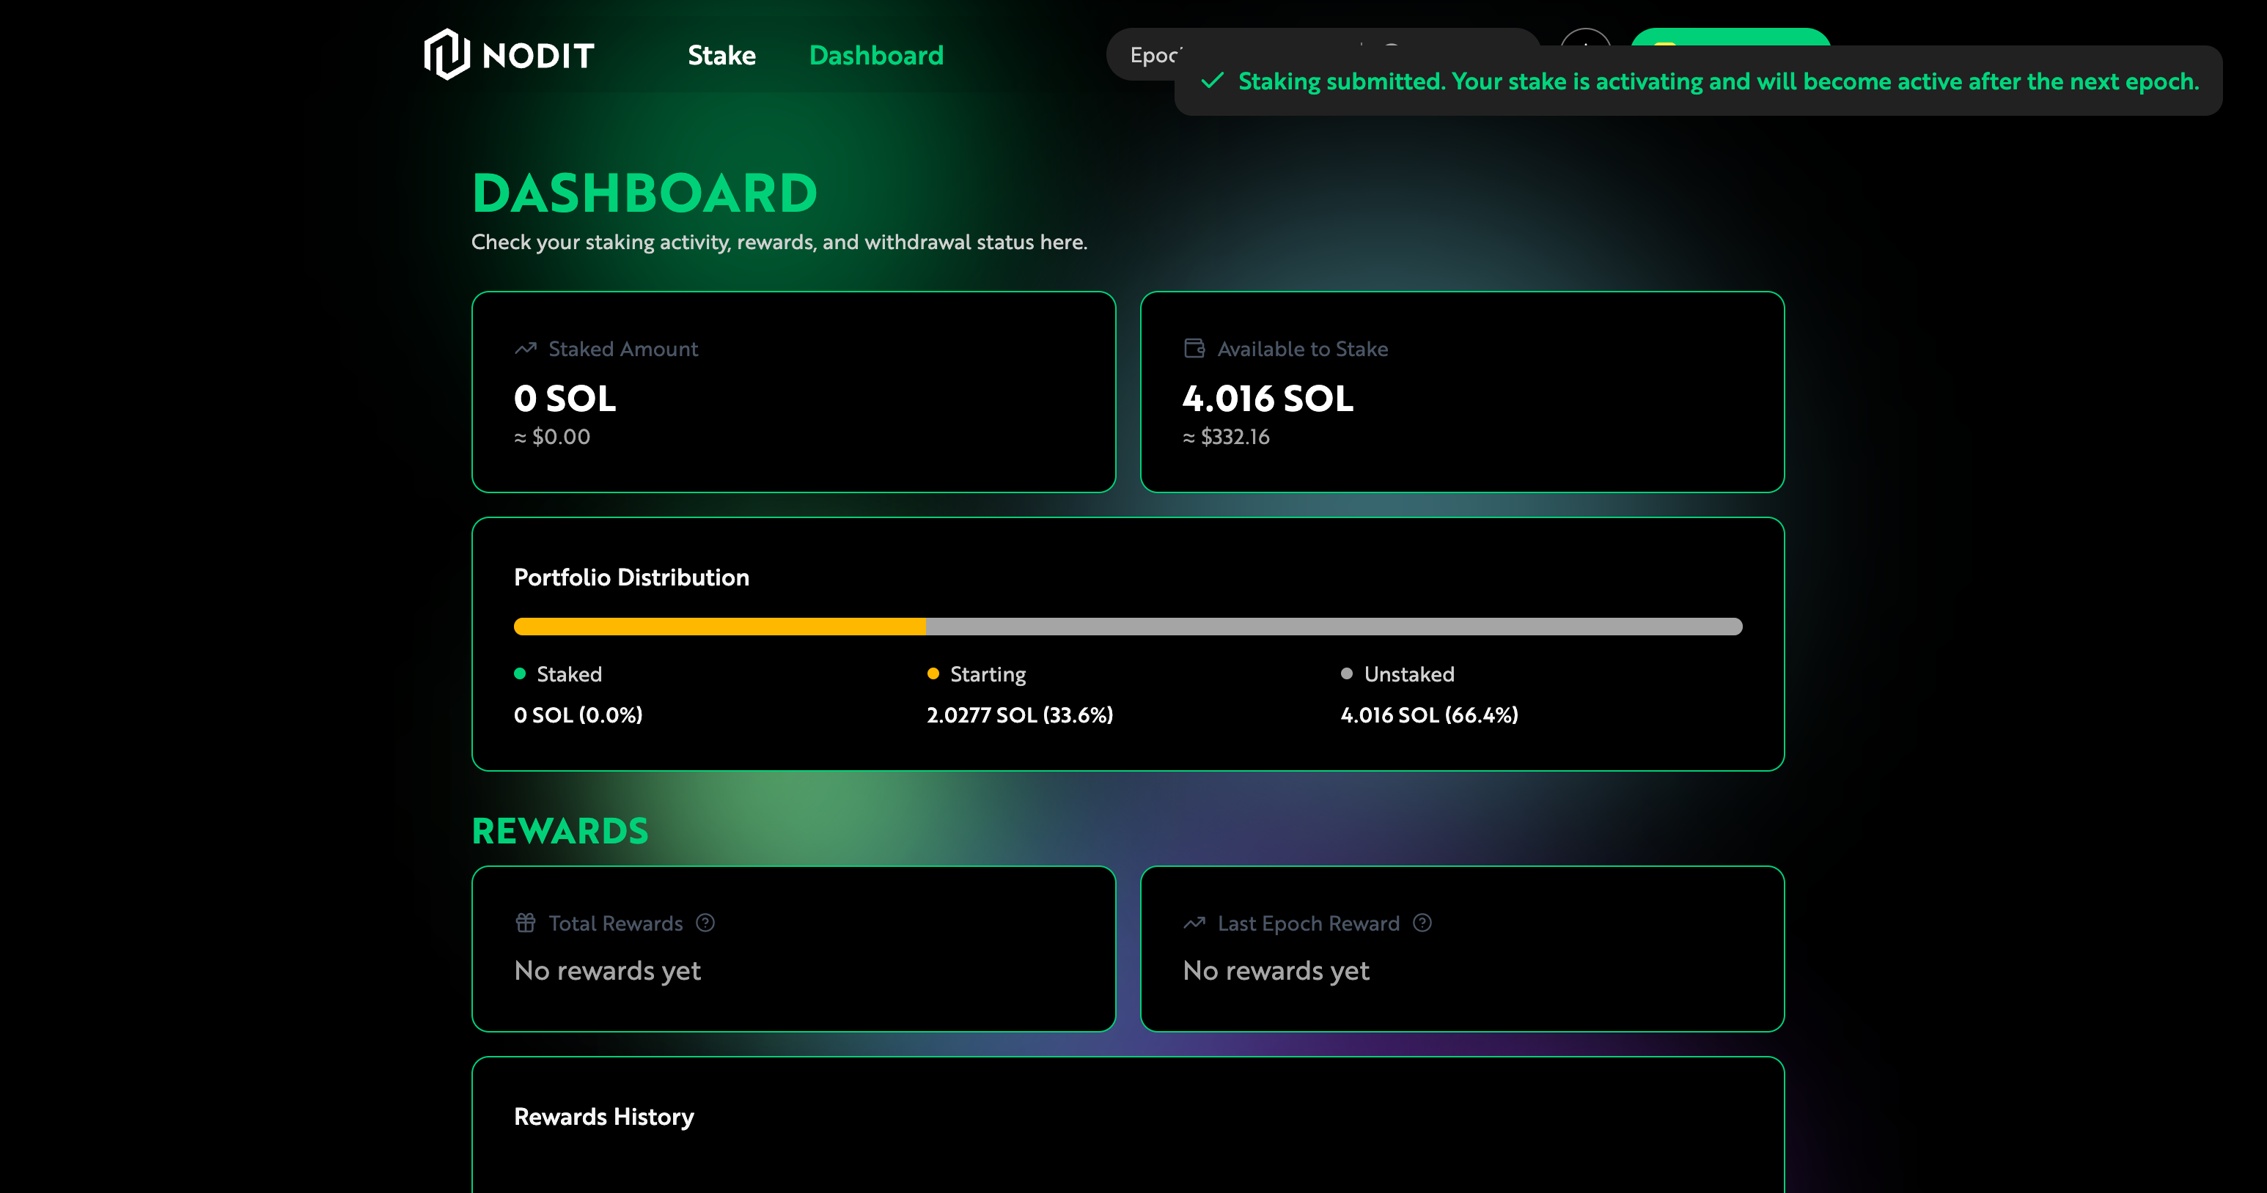This screenshot has width=2267, height=1193.
Task: Click the 'Available to Stake' label
Action: pyautogui.click(x=1302, y=350)
